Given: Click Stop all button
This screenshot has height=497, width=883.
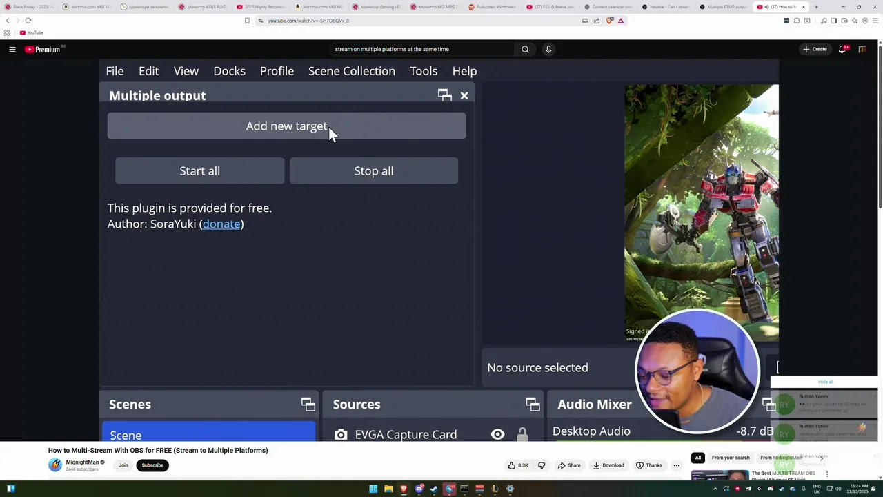Looking at the screenshot, I should pos(374,170).
